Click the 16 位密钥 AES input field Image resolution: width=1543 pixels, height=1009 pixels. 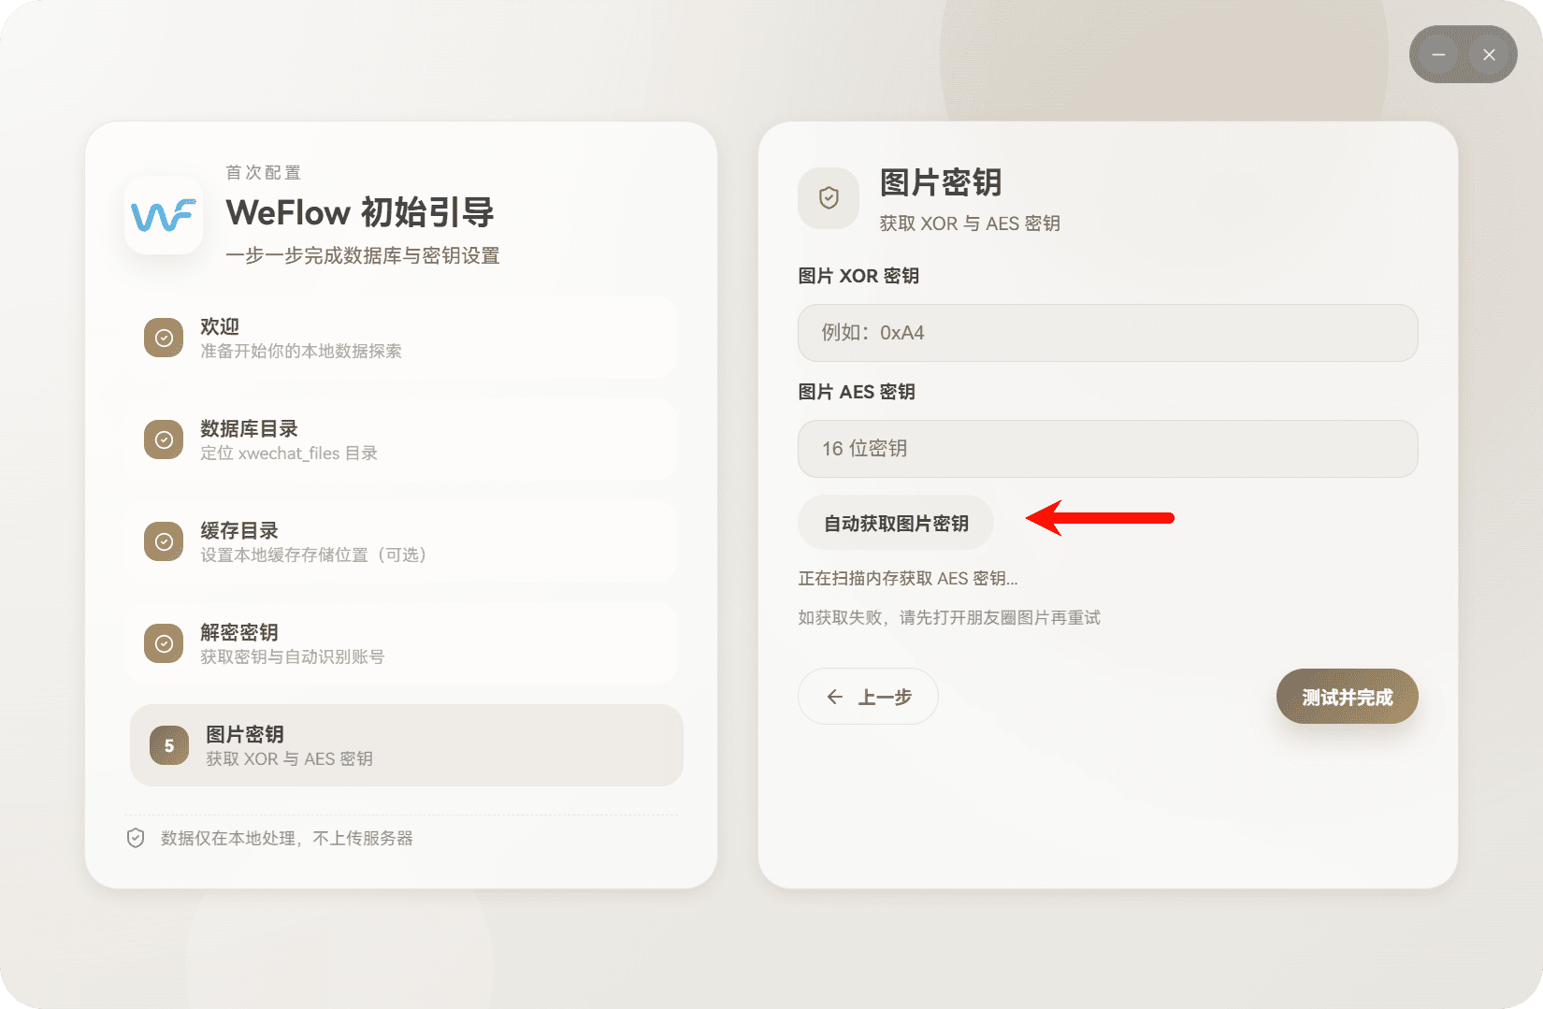coord(1107,449)
